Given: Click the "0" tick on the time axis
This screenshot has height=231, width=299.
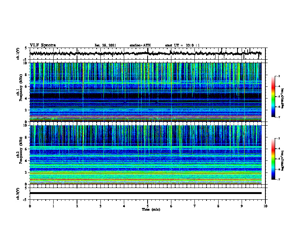Looking at the screenshot, I should coord(30,206).
